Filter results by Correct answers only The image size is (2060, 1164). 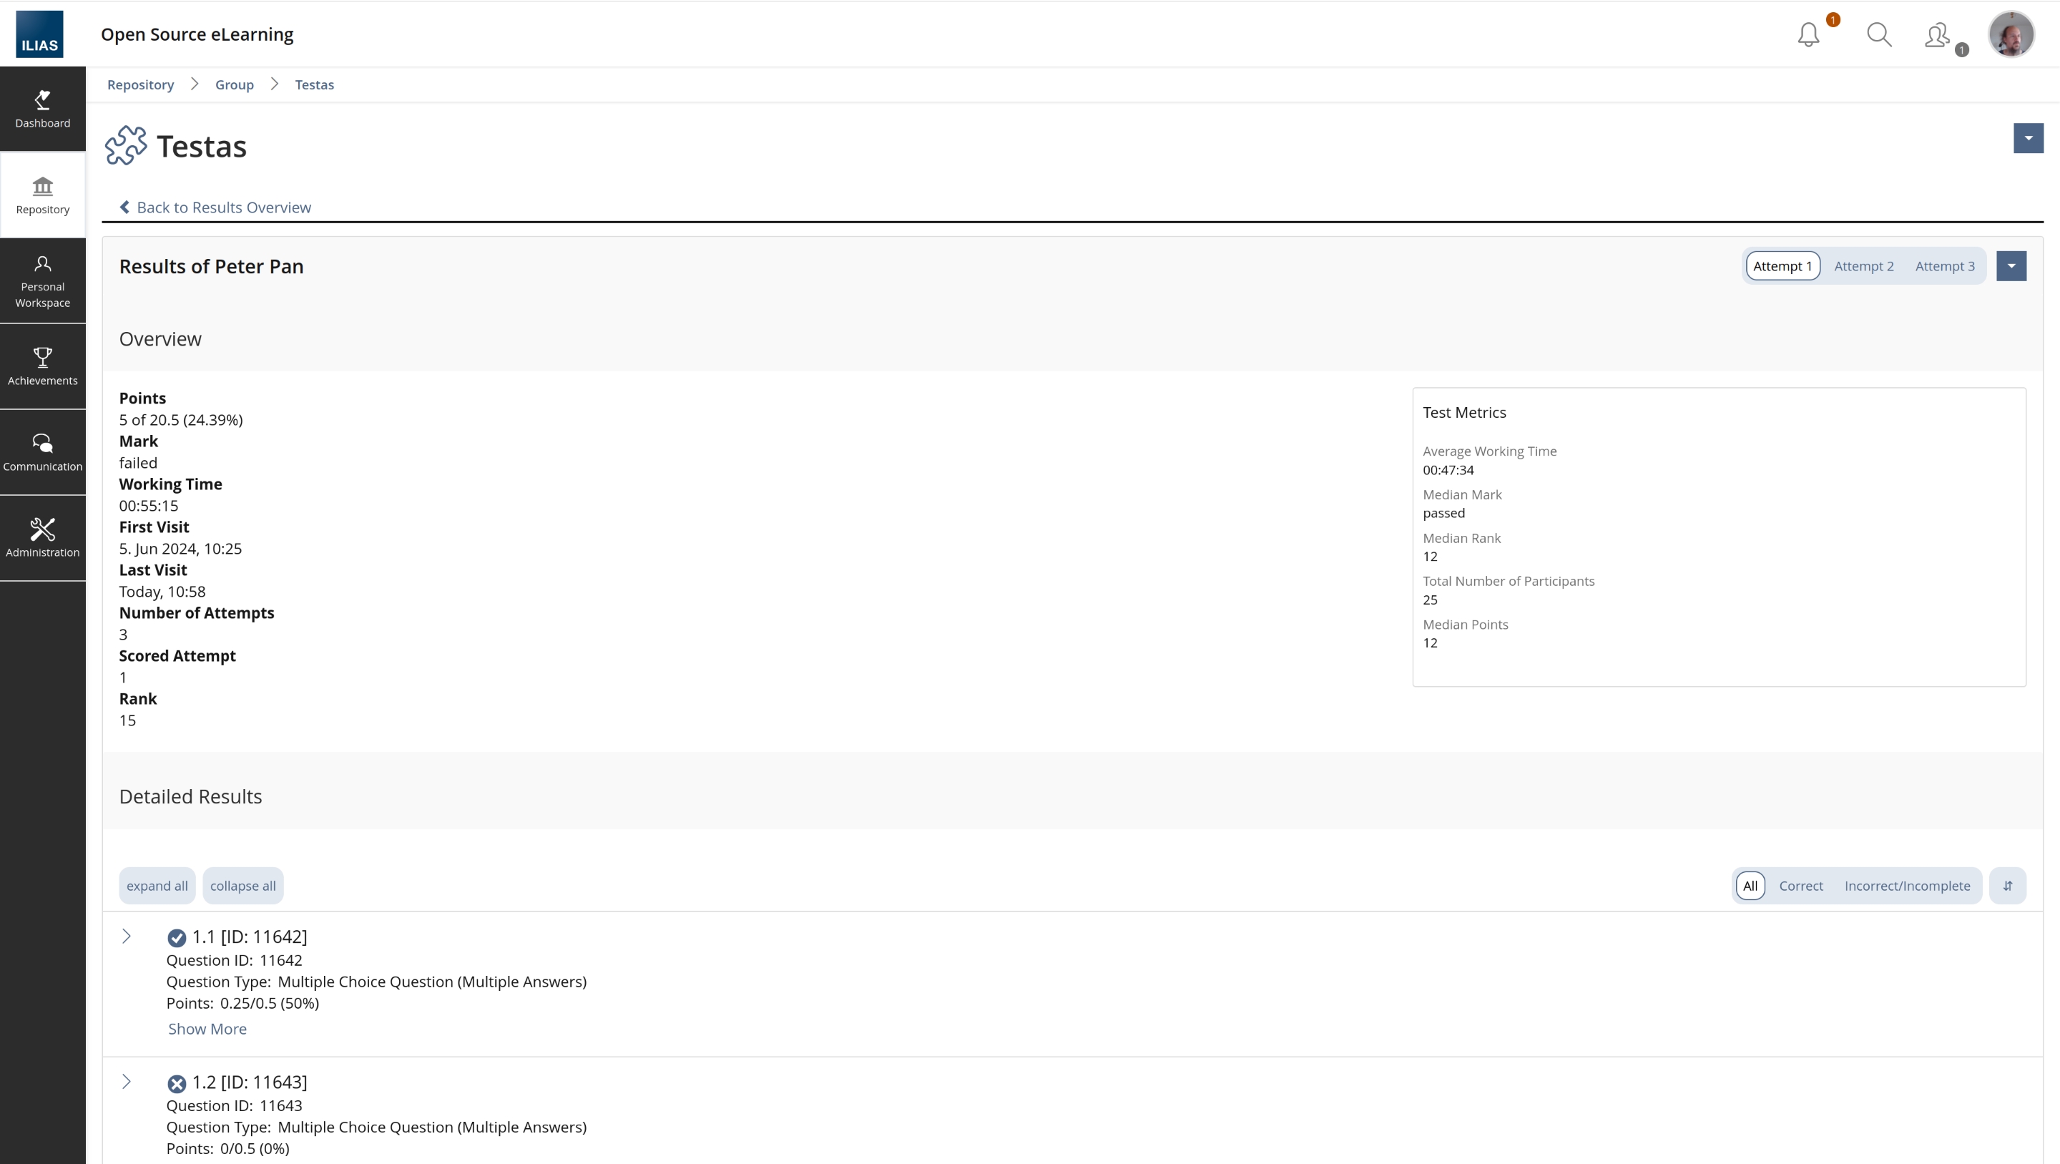point(1802,886)
